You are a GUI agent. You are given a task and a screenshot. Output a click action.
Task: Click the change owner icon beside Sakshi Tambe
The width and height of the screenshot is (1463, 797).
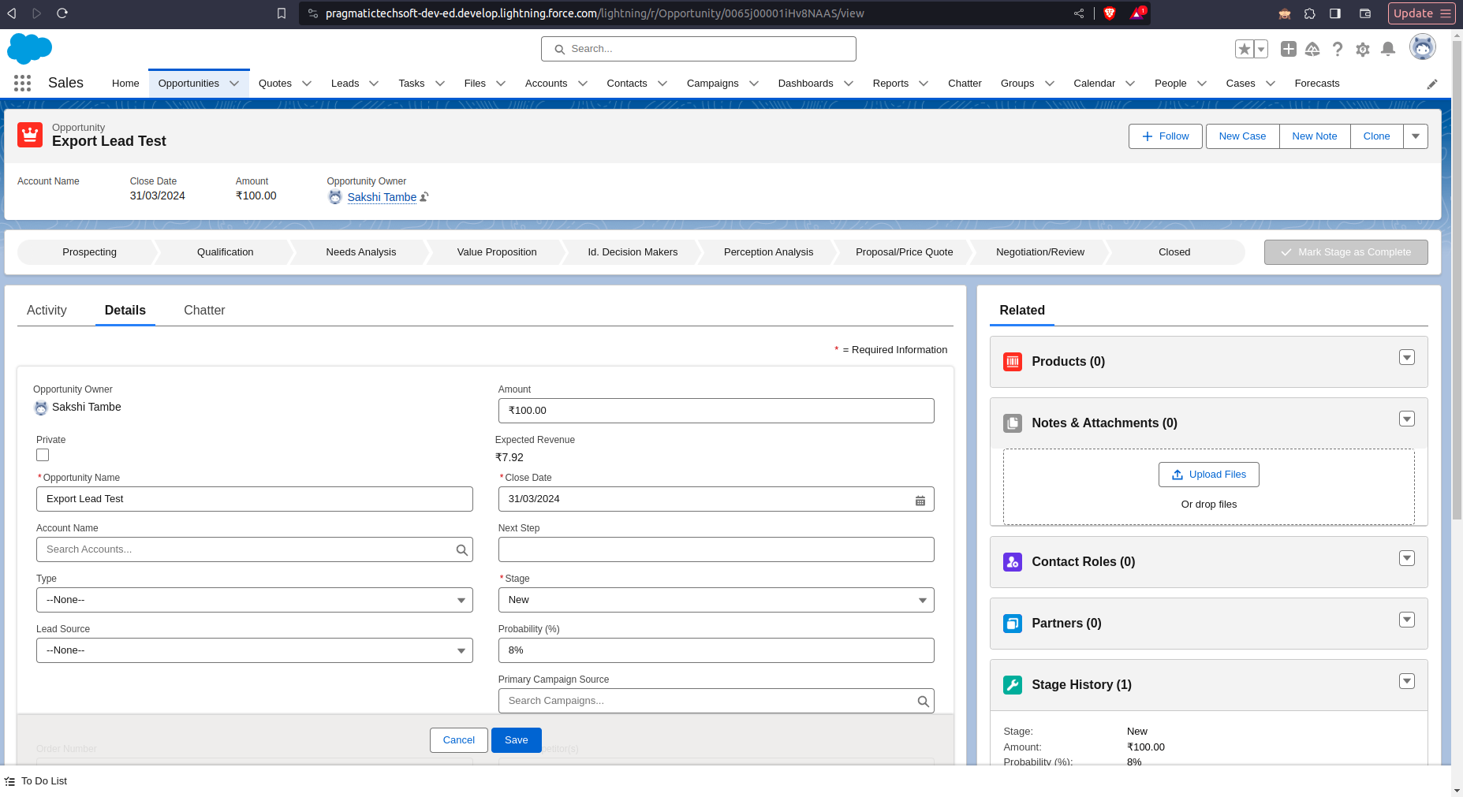tap(424, 197)
